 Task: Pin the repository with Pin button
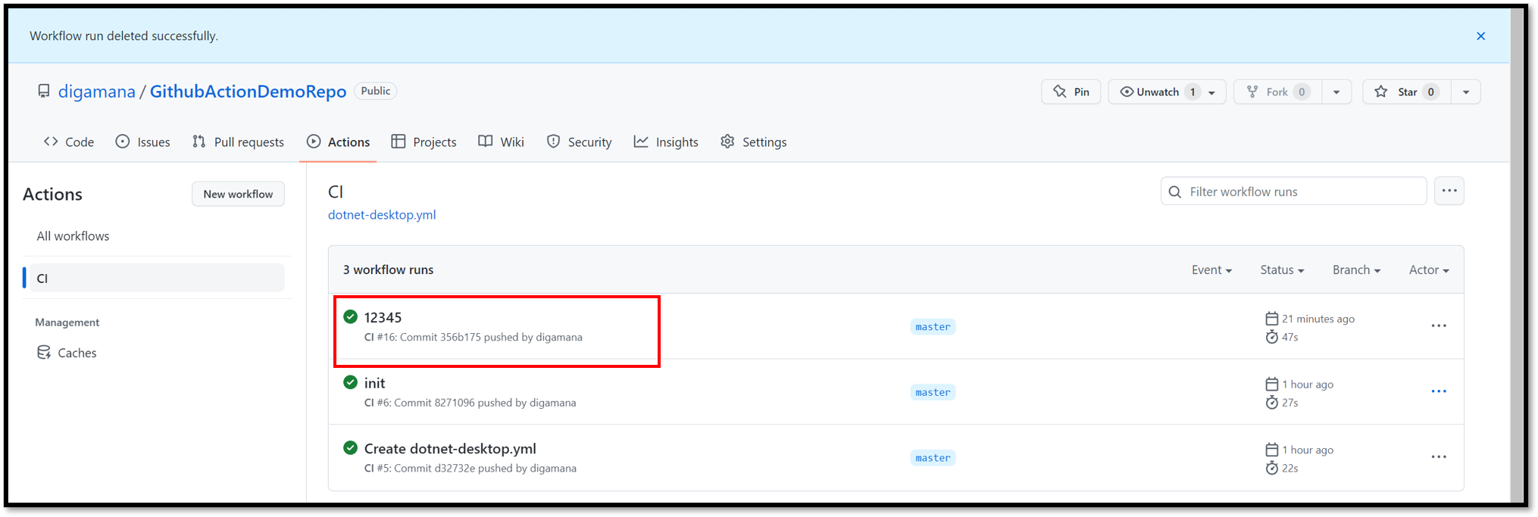click(x=1071, y=92)
